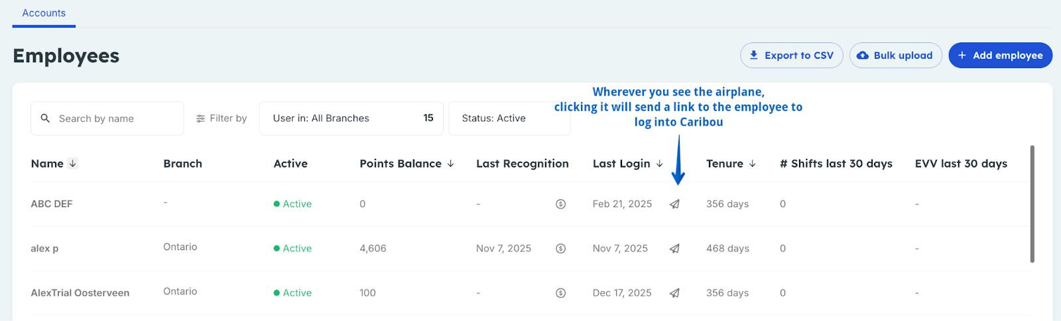Click the search magnifier icon

45,118
